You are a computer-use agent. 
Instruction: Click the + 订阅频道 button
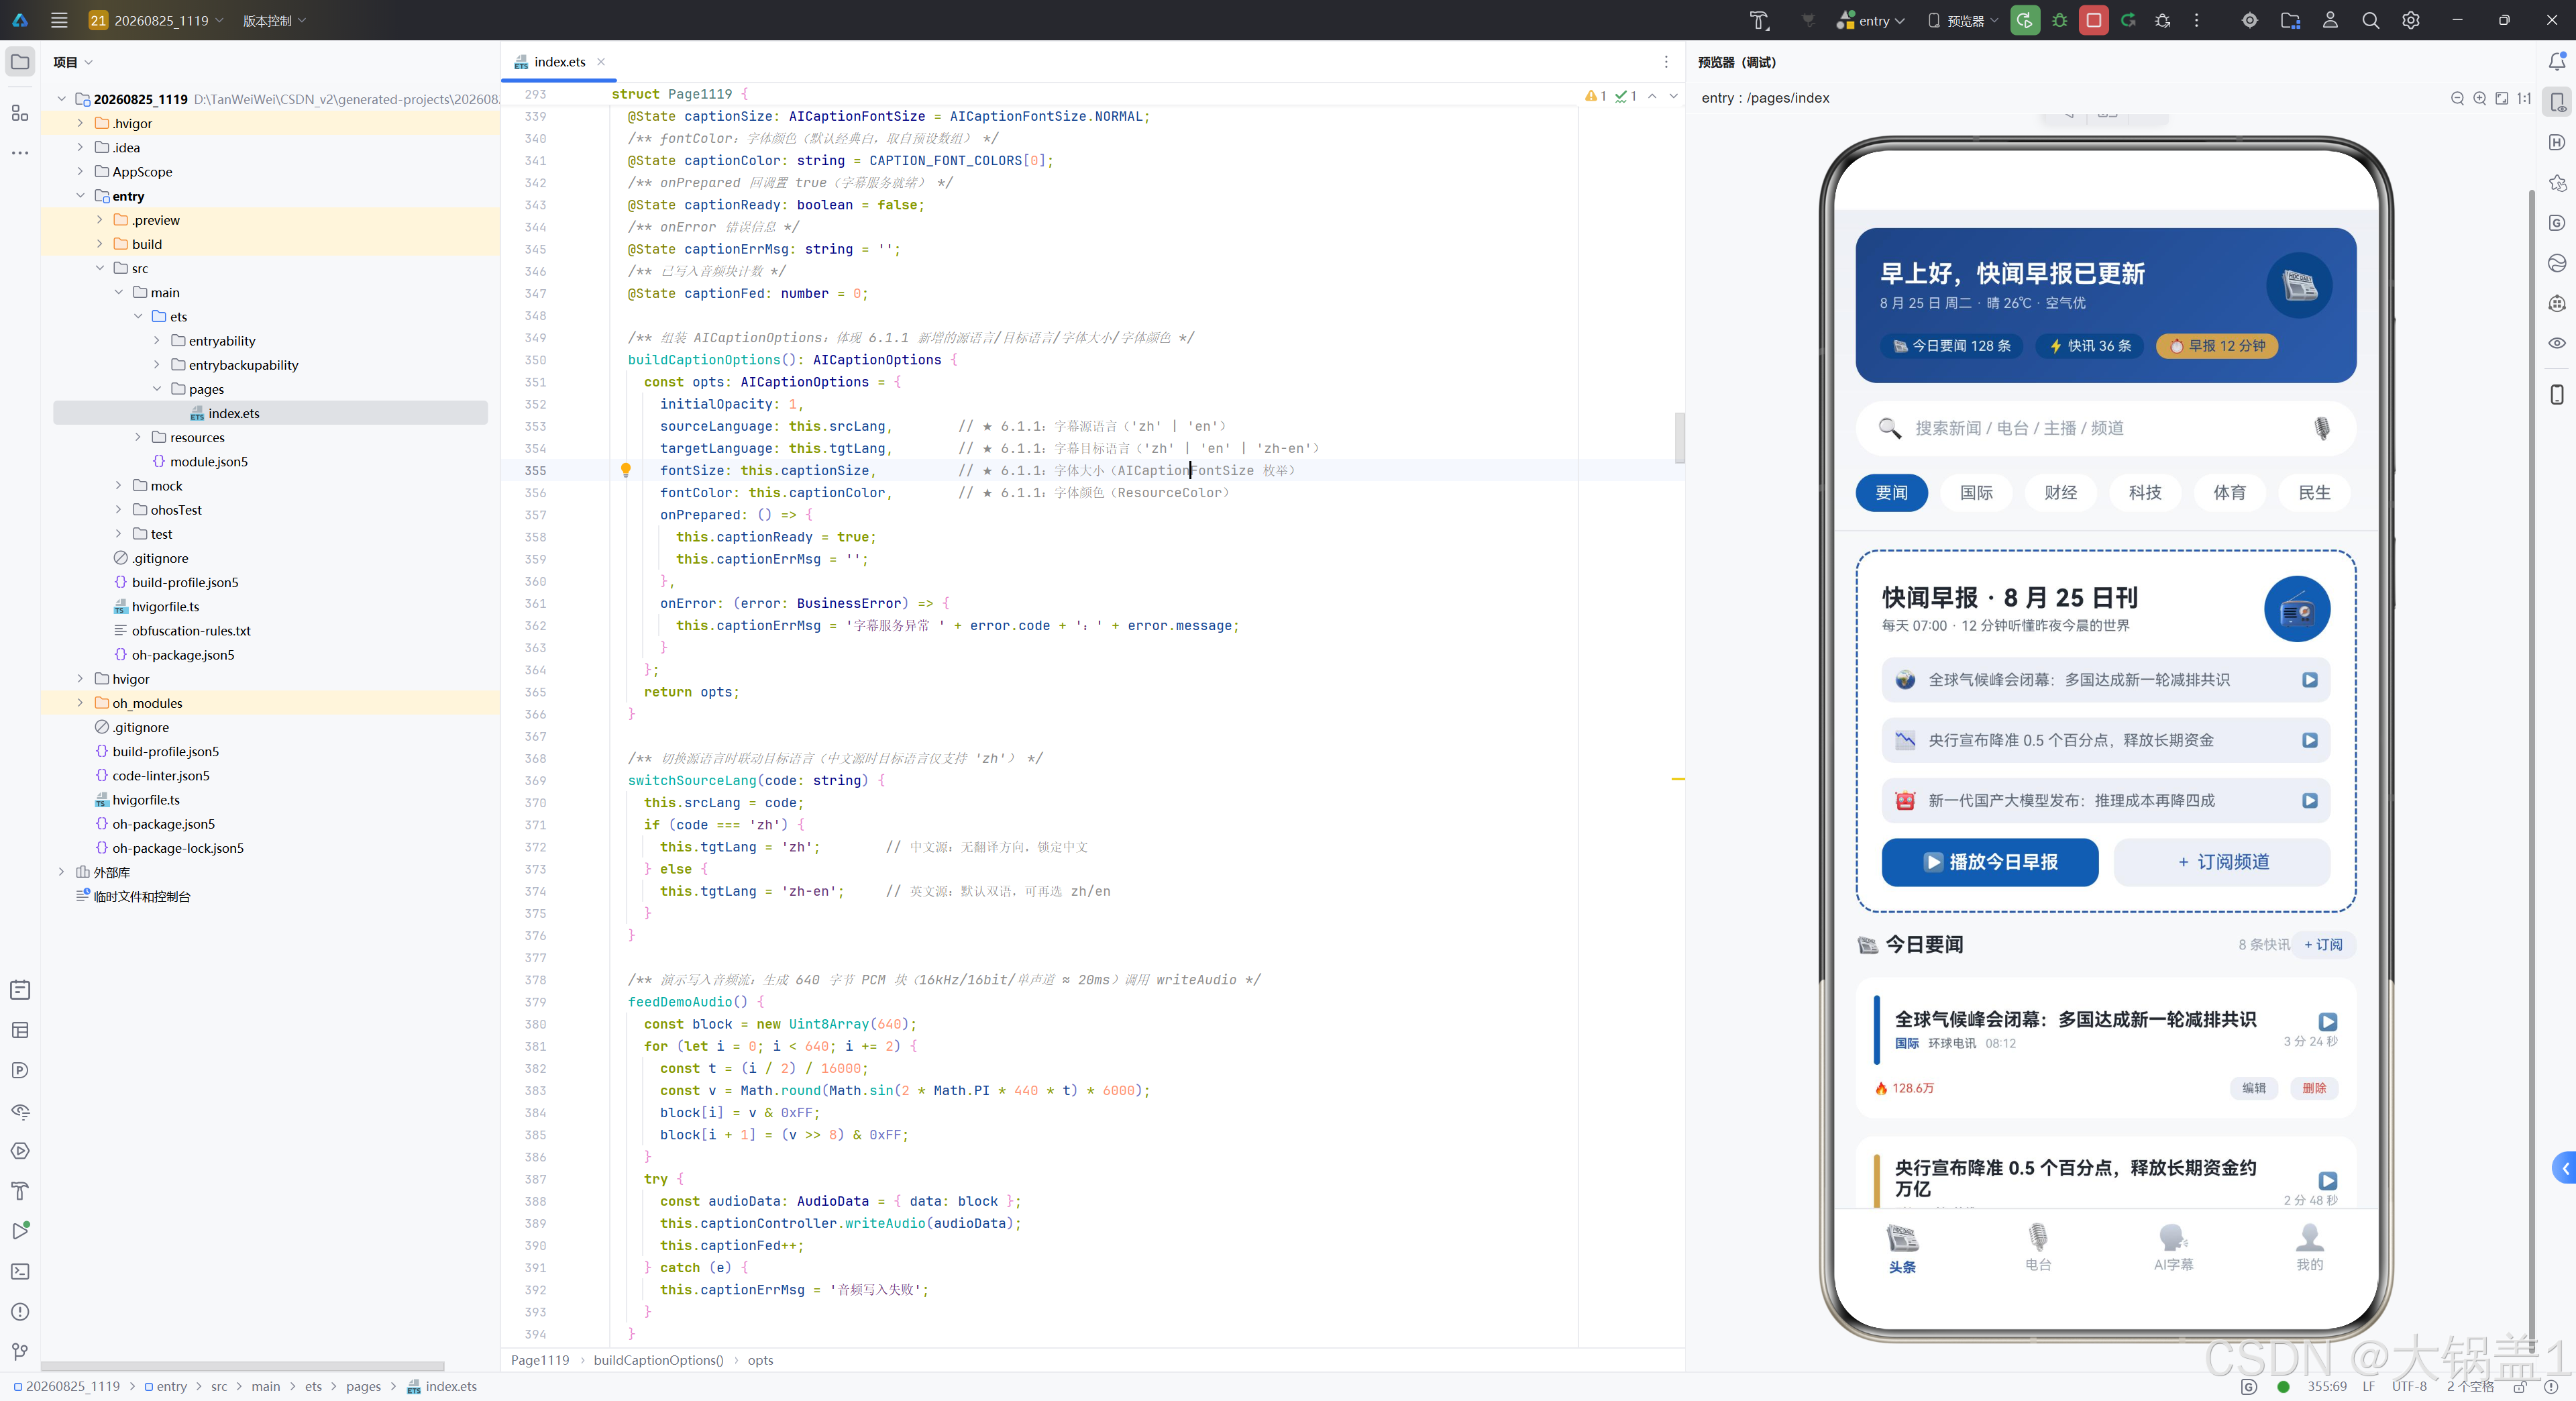(x=2222, y=862)
